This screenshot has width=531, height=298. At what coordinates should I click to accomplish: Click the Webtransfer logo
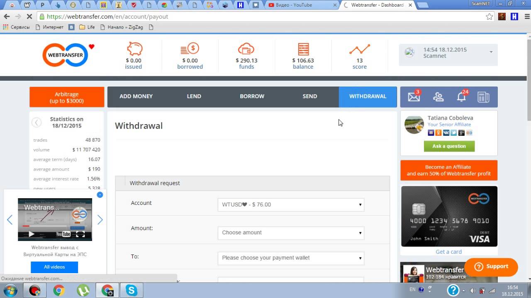click(65, 55)
